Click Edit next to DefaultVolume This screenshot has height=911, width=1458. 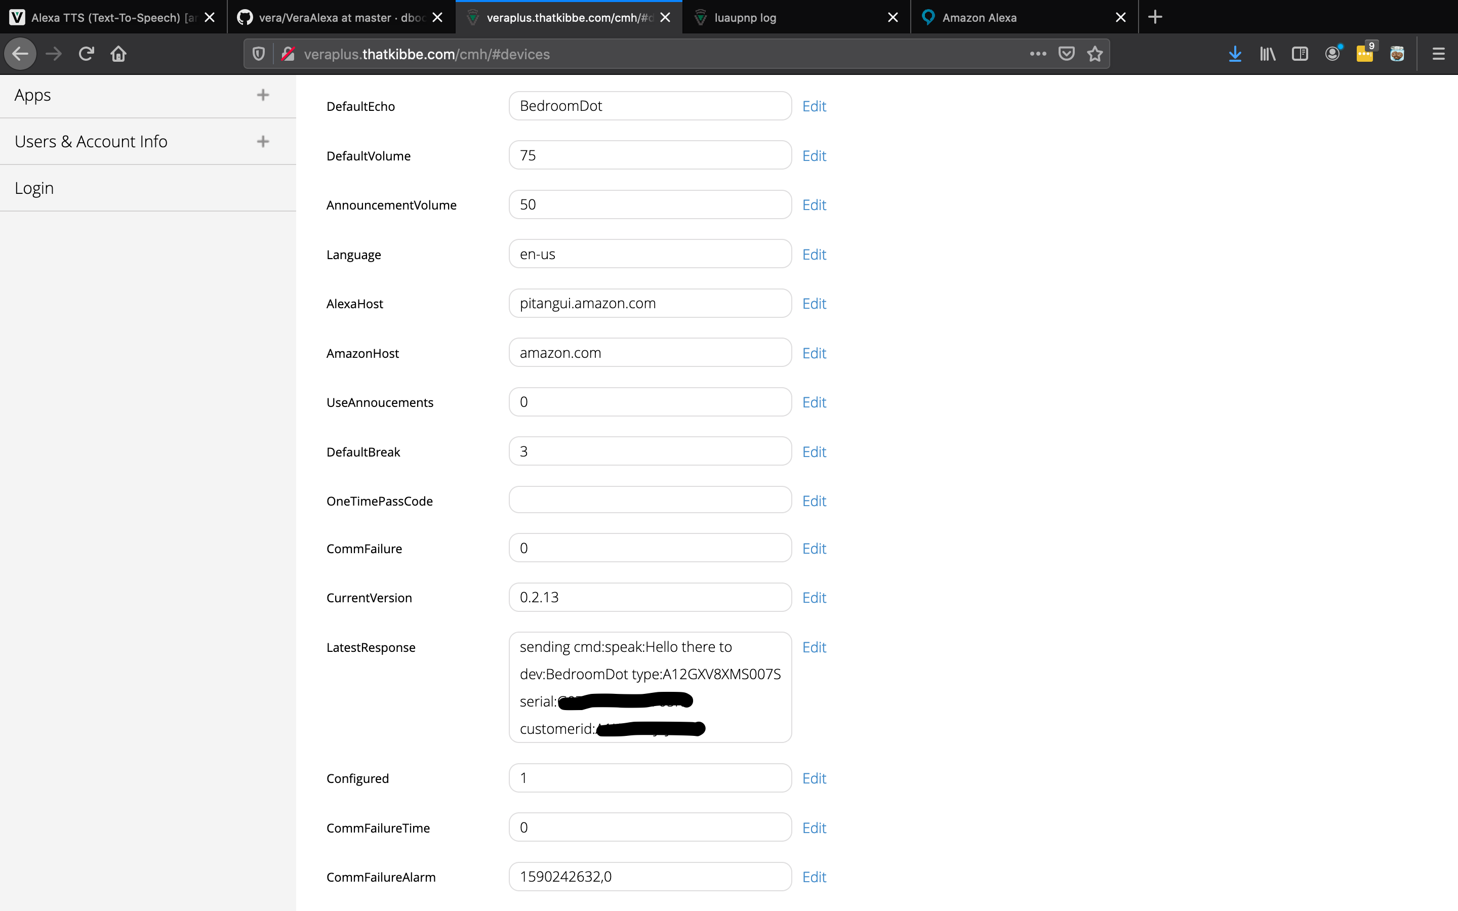click(x=814, y=156)
